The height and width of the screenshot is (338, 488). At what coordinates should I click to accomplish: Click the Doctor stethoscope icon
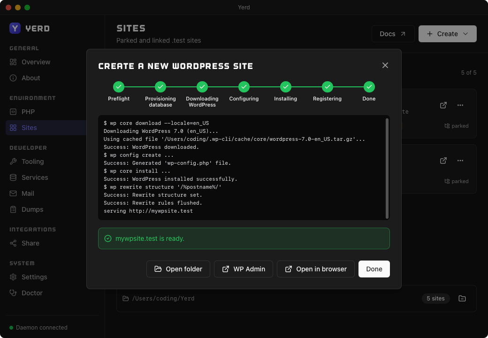pos(13,293)
